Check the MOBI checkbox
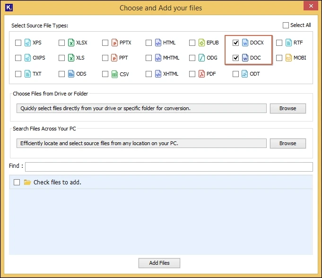322x278 pixels. pos(279,58)
